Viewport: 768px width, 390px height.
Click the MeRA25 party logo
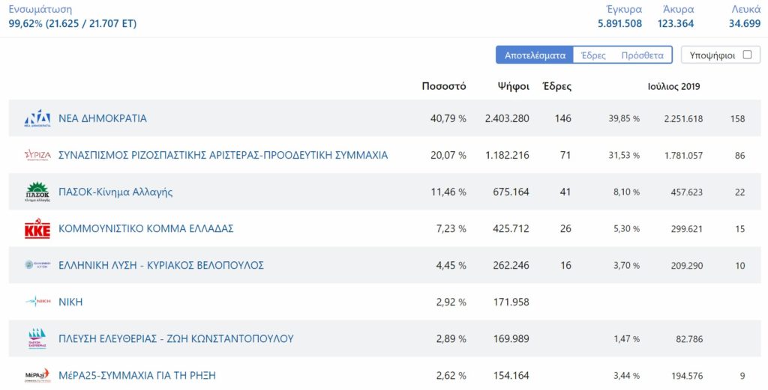coord(37,375)
